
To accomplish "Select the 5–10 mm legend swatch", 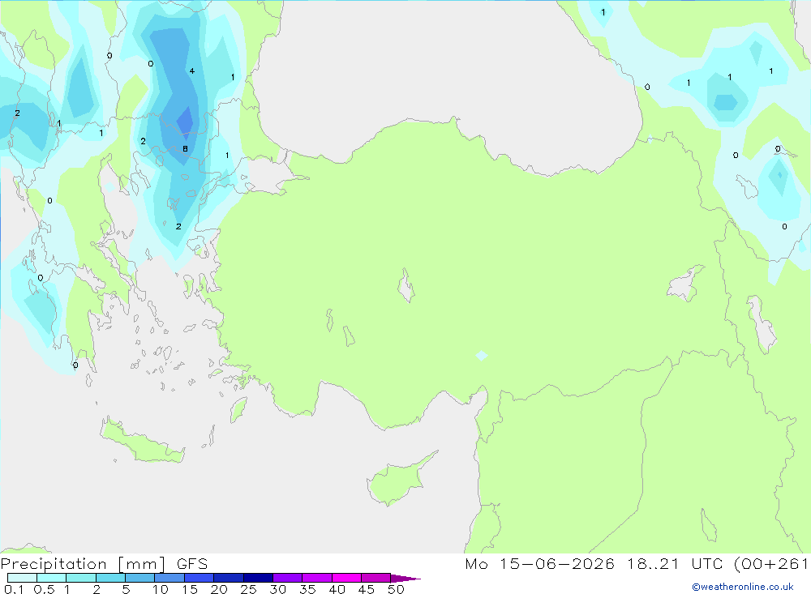I will [x=140, y=578].
